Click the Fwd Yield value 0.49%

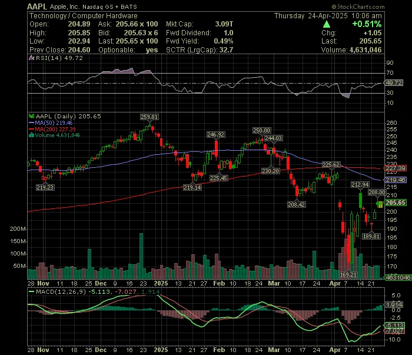click(223, 41)
